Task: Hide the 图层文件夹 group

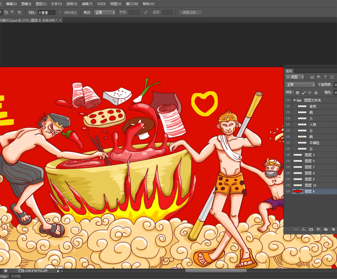Action: (288, 100)
